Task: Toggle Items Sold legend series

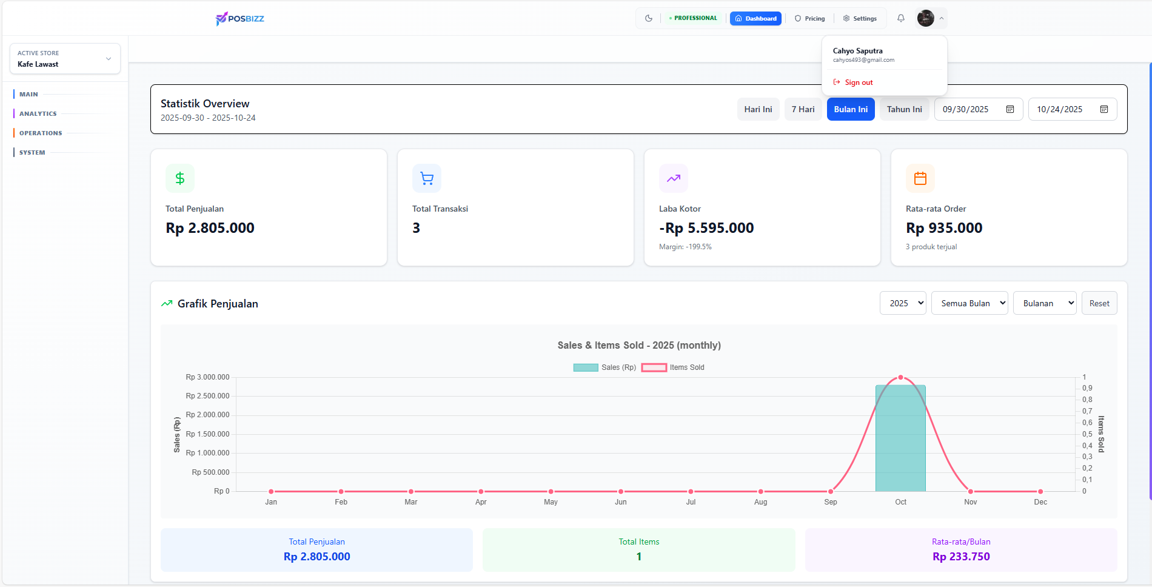Action: tap(673, 367)
